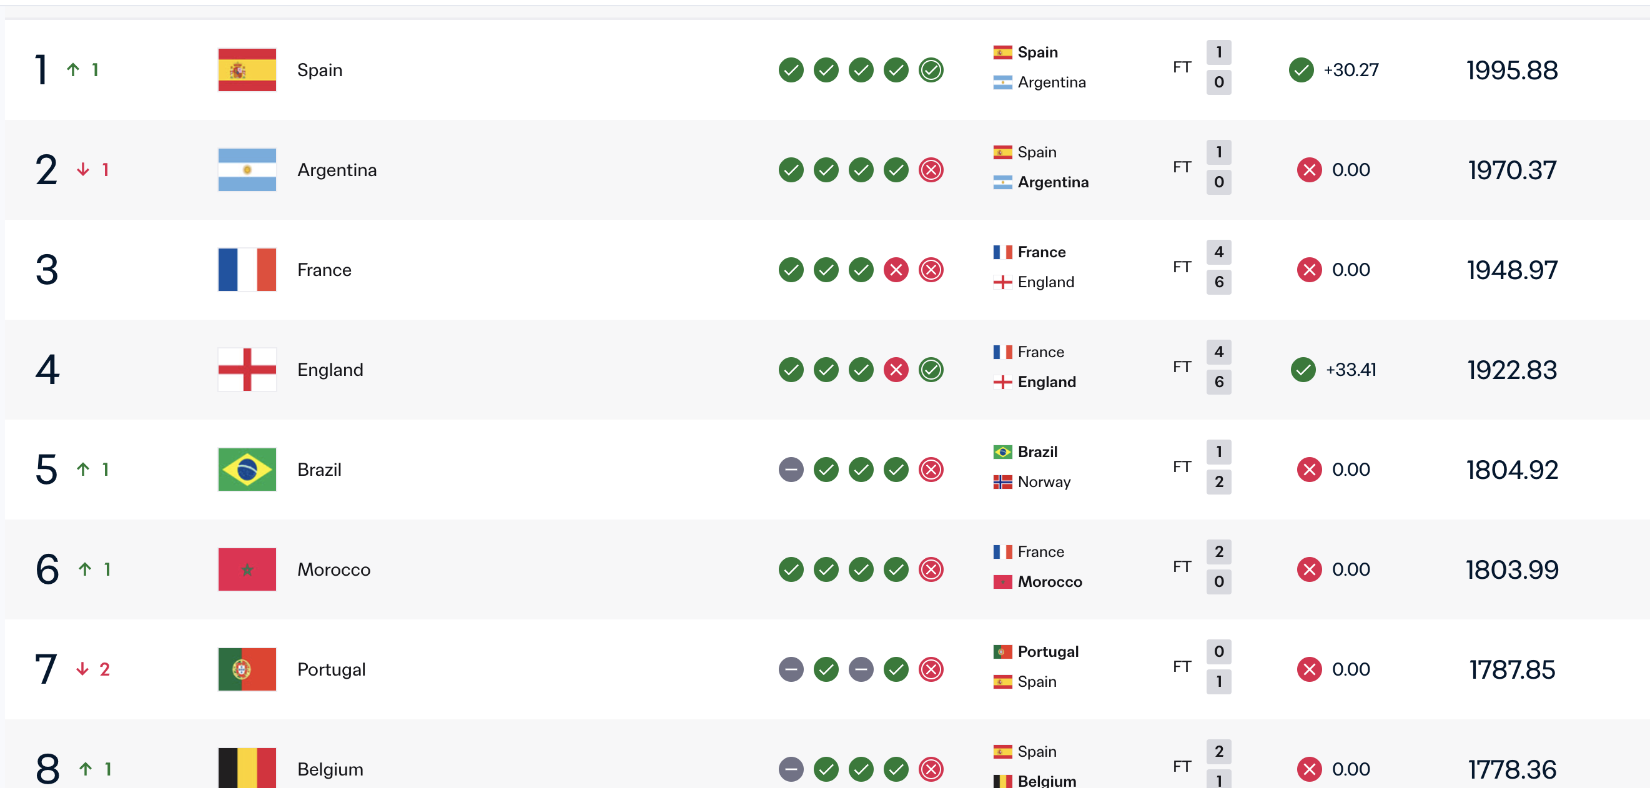The width and height of the screenshot is (1650, 788).
Task: Open the Belgium team name link
Action: pos(330,769)
